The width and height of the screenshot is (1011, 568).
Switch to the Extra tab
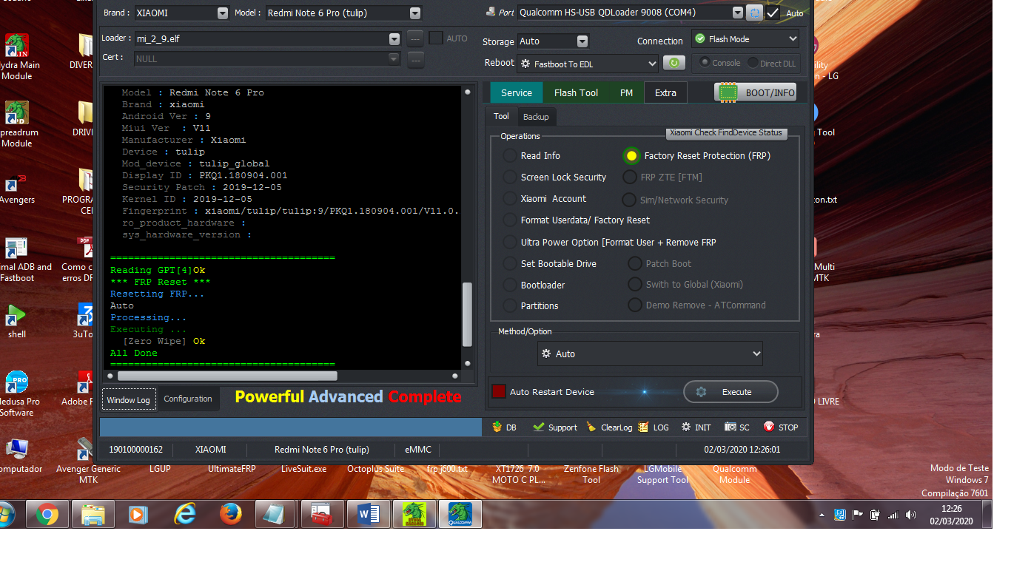(x=665, y=92)
